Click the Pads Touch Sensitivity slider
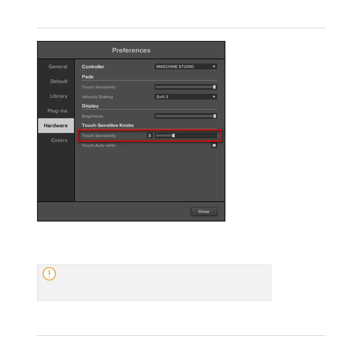 pos(186,87)
